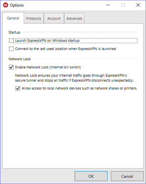Click the 'Enable Network Lock (Internet kill switch)' label text
The image size is (146, 184).
[48, 67]
